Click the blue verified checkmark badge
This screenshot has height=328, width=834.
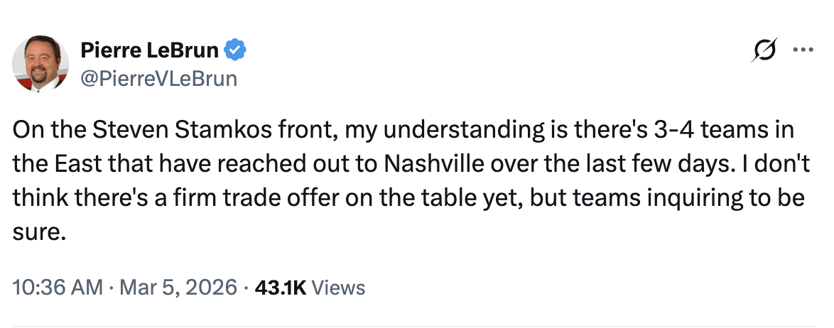tap(236, 50)
